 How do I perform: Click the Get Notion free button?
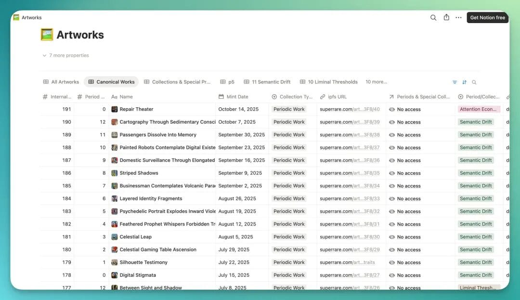487,18
